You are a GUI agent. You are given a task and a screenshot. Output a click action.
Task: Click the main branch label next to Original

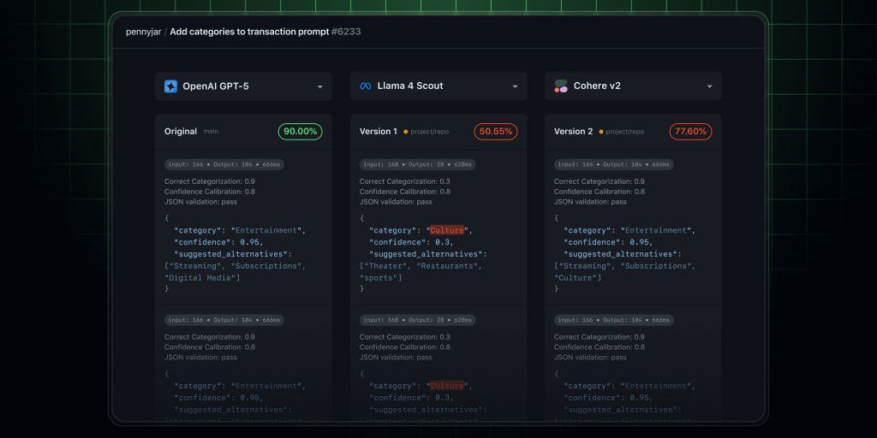click(x=212, y=132)
